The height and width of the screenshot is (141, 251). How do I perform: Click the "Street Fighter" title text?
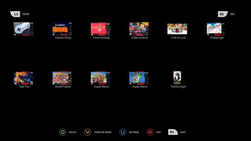[x=63, y=87]
